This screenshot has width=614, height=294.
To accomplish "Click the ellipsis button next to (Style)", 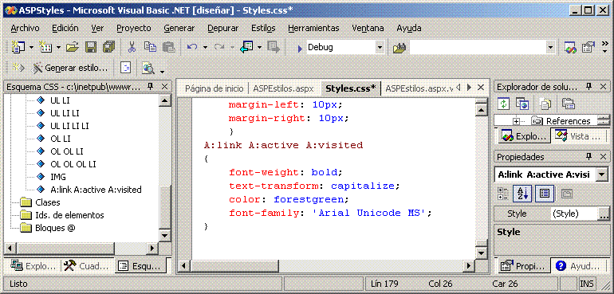I will tap(604, 214).
